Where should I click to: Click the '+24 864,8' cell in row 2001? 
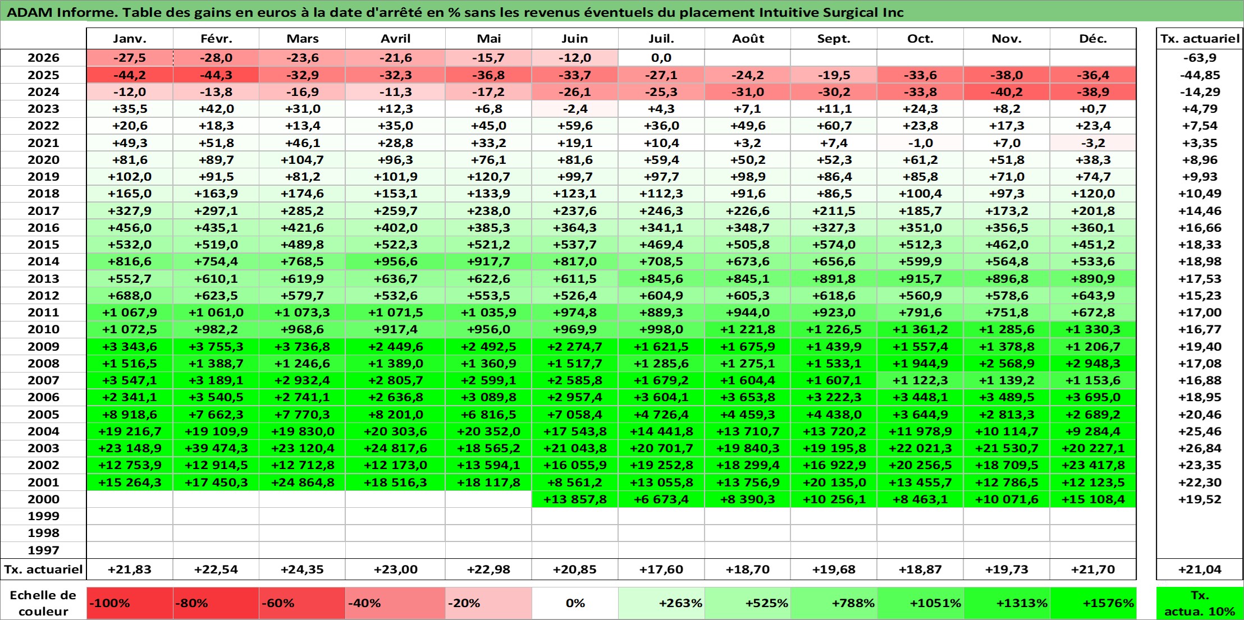(303, 482)
